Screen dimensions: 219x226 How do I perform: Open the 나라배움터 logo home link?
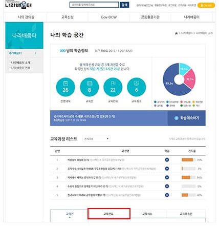point(18,5)
